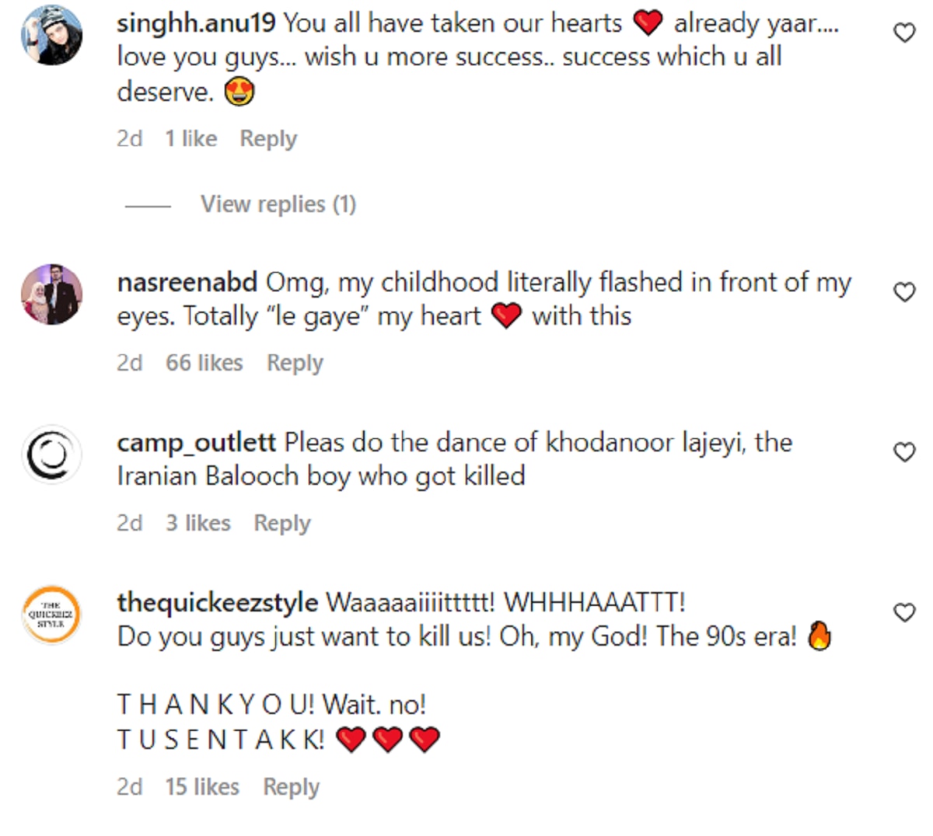Reply to singhh.anu19's comment
933x836 pixels.
268,139
